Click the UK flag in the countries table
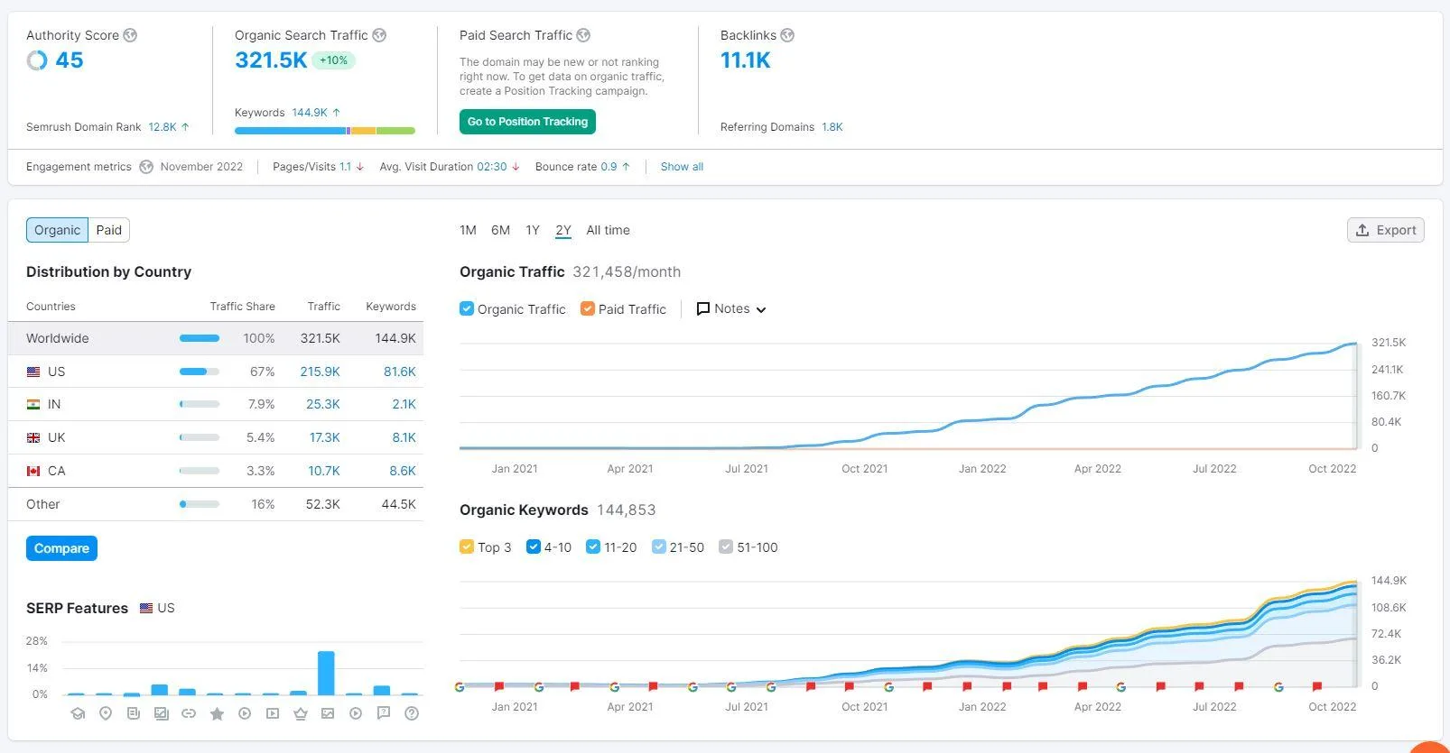The image size is (1450, 753). [33, 437]
